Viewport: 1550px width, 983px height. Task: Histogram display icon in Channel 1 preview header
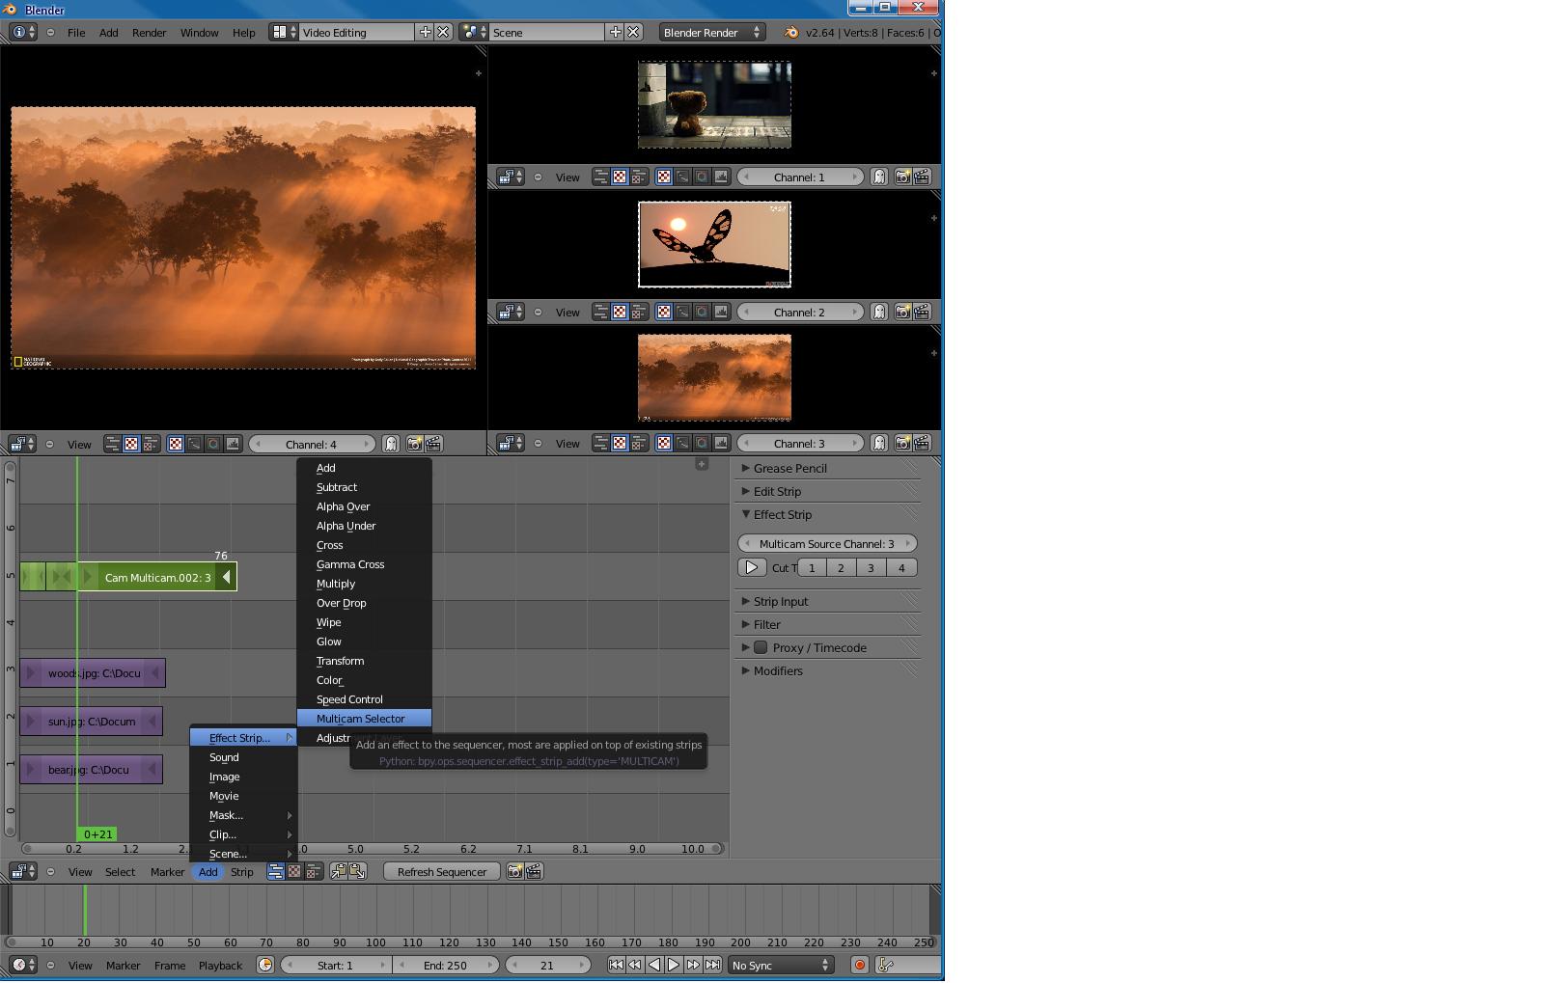point(721,177)
